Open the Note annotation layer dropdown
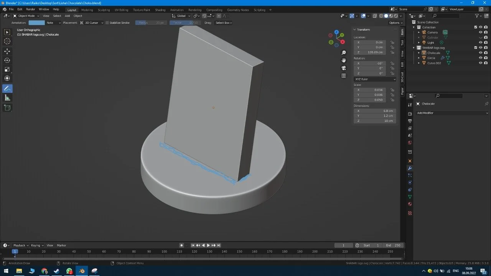 coord(54,23)
